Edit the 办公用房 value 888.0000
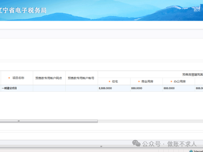203x152 pixels. pyautogui.click(x=179, y=88)
